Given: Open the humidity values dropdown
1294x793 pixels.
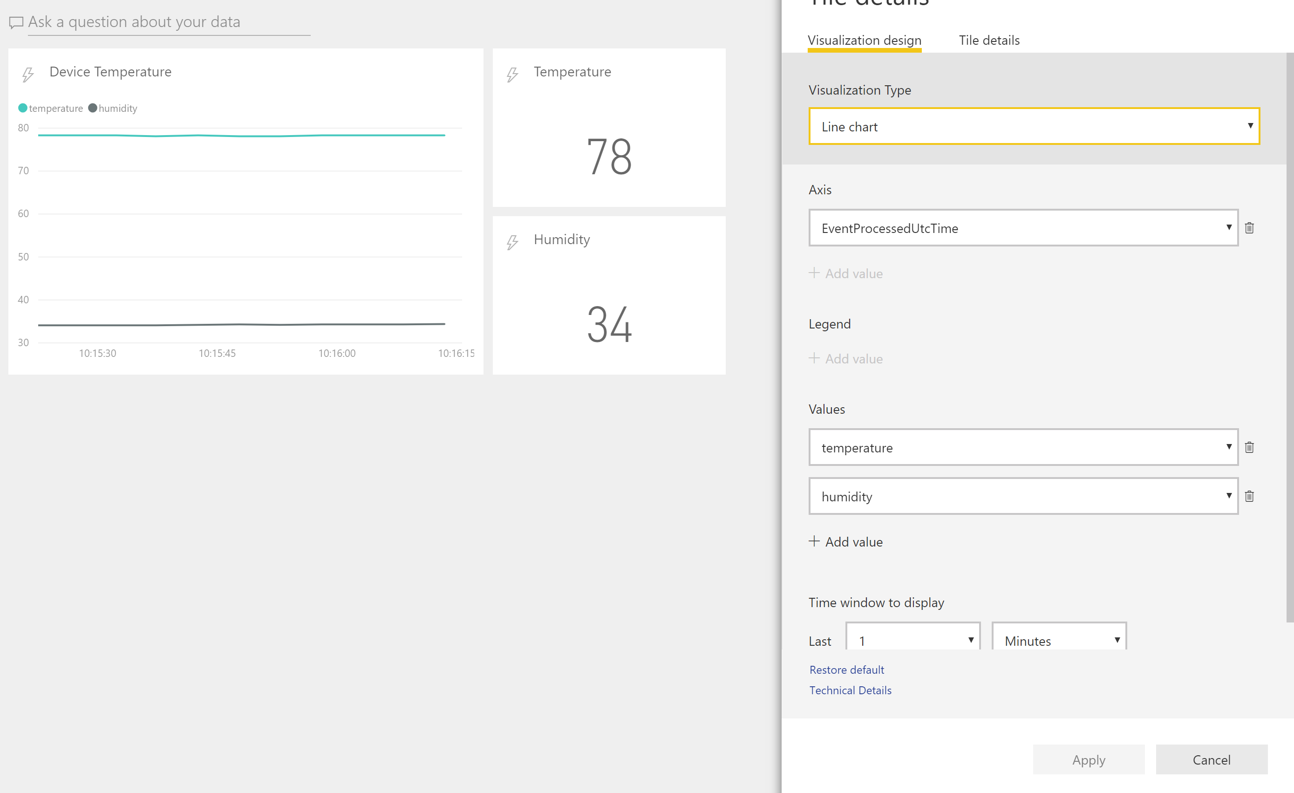Looking at the screenshot, I should pyautogui.click(x=1023, y=496).
